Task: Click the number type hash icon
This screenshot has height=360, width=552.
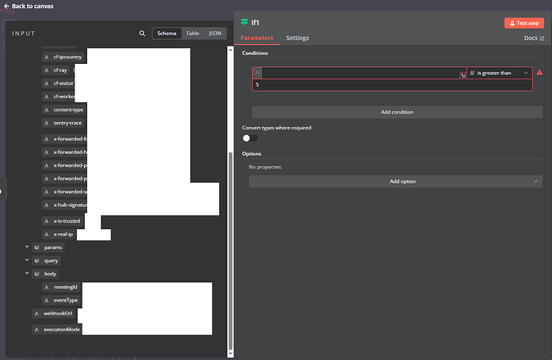Action: pyautogui.click(x=472, y=73)
